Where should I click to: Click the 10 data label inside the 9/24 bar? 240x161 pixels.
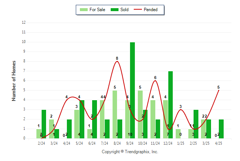click(130, 134)
